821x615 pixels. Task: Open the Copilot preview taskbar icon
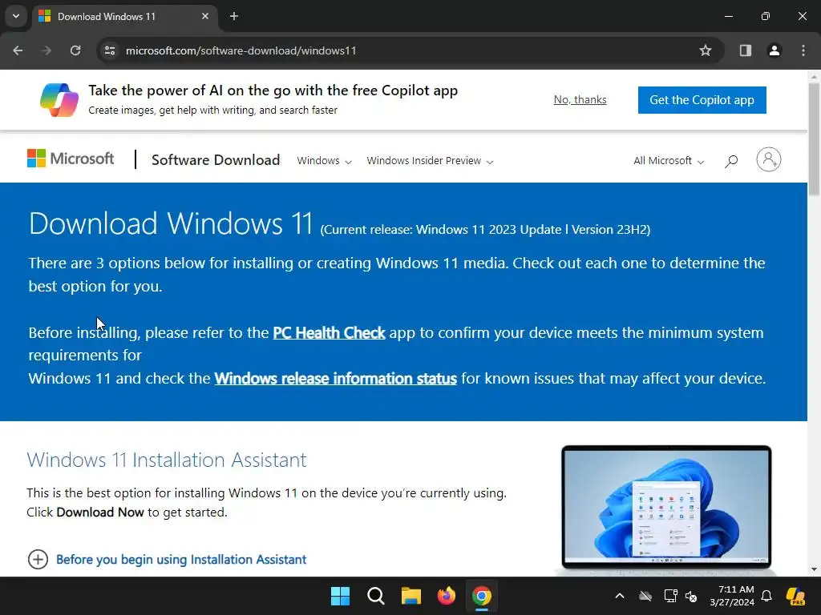[796, 596]
